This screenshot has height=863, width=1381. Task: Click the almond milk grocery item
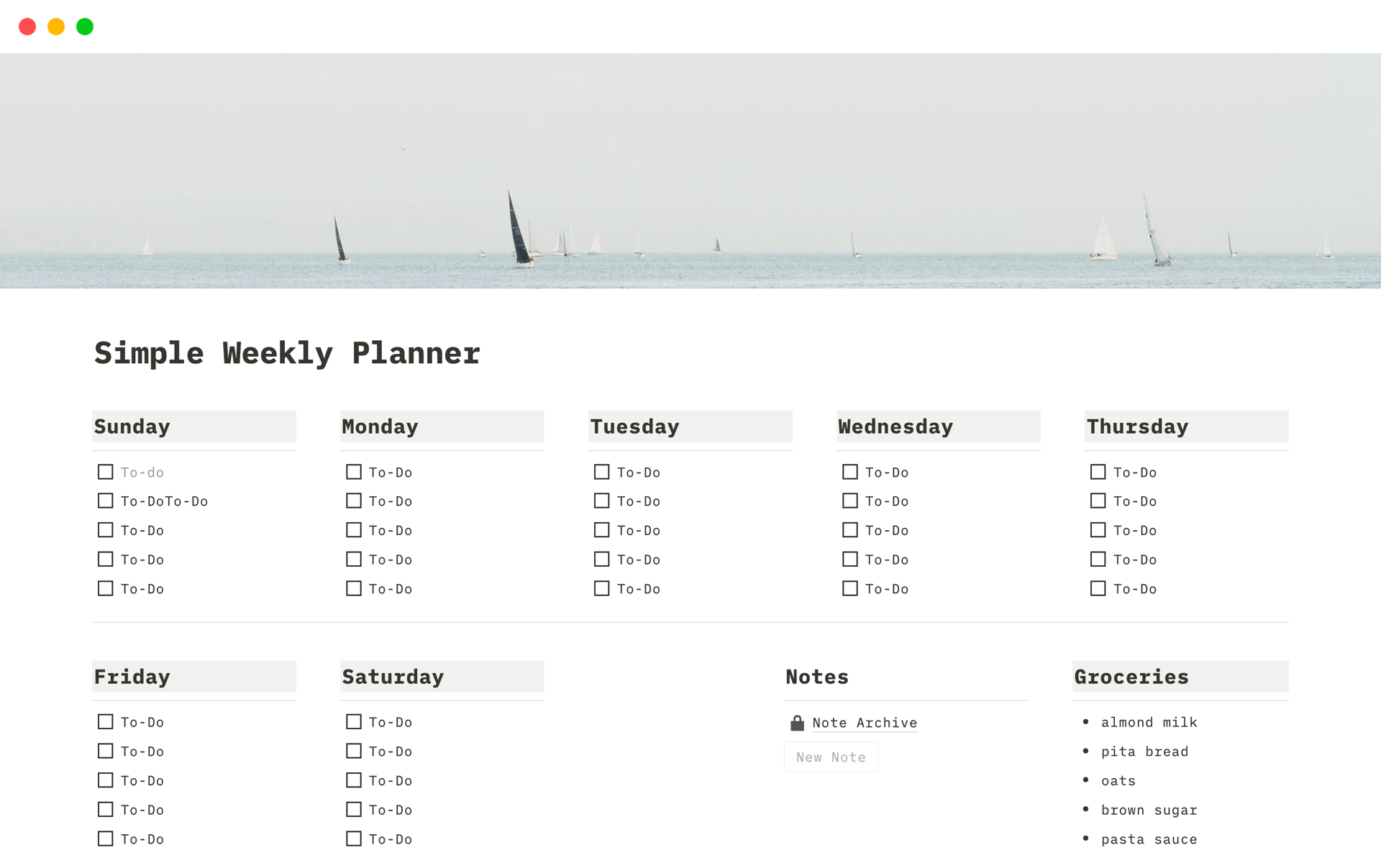[x=1147, y=723]
